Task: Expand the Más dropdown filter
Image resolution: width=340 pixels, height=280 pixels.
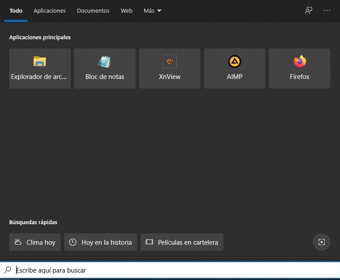Action: coord(152,10)
